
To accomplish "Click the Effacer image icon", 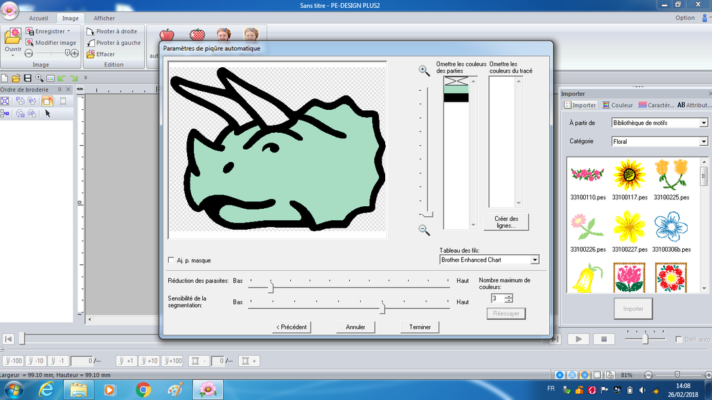I will (x=91, y=54).
